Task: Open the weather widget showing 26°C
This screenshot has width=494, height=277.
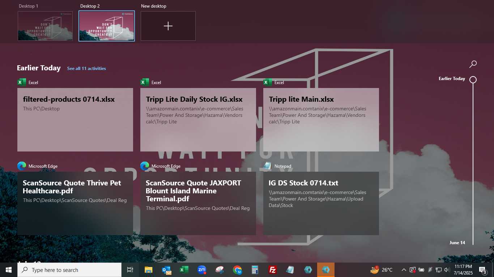Action: pos(382,270)
